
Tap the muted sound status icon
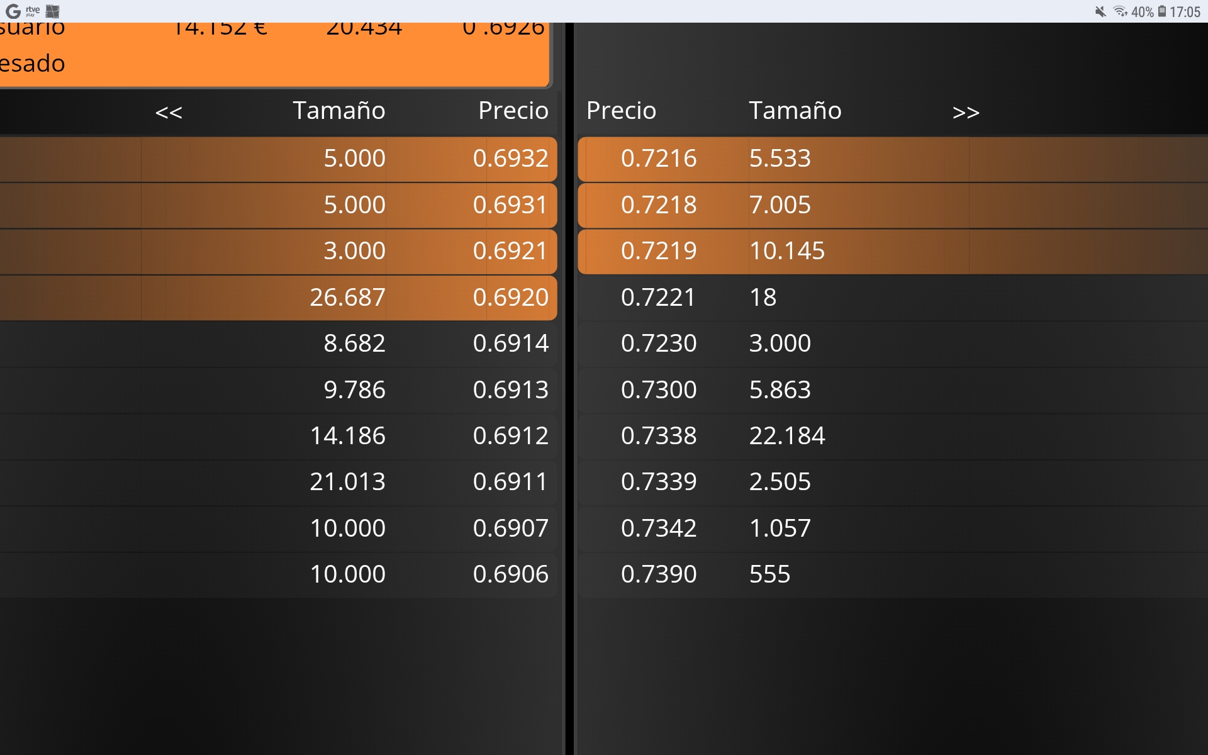click(x=1100, y=11)
